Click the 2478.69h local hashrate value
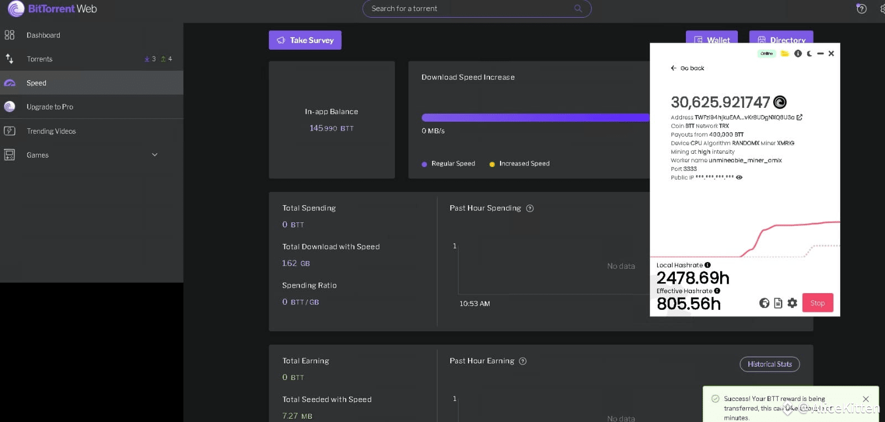 pos(693,278)
